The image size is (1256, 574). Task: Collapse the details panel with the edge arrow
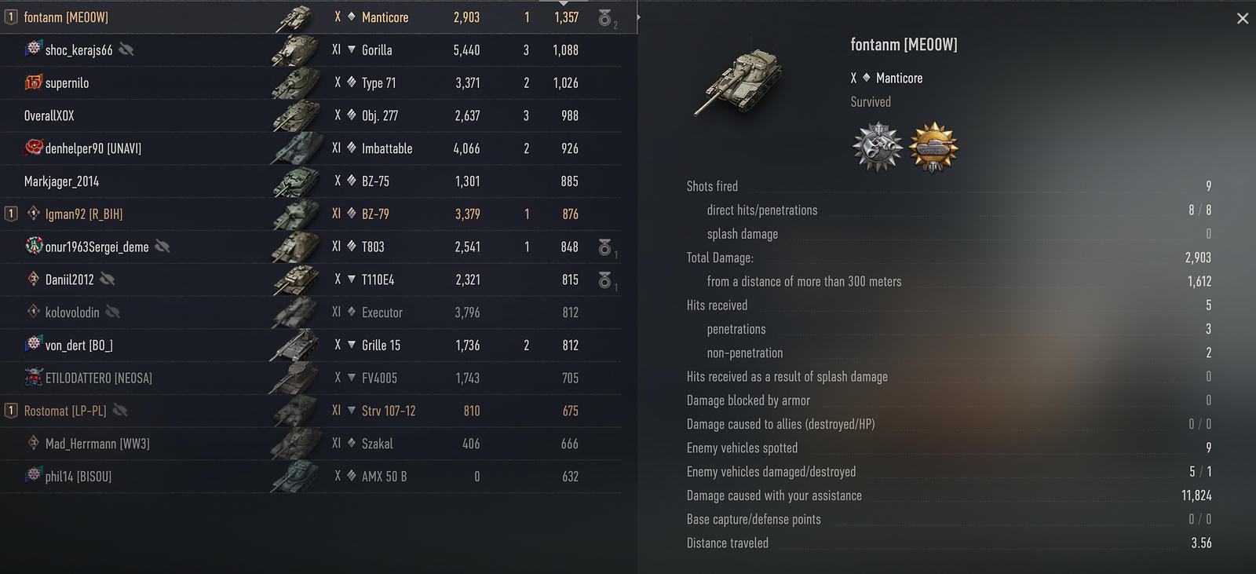[x=638, y=16]
